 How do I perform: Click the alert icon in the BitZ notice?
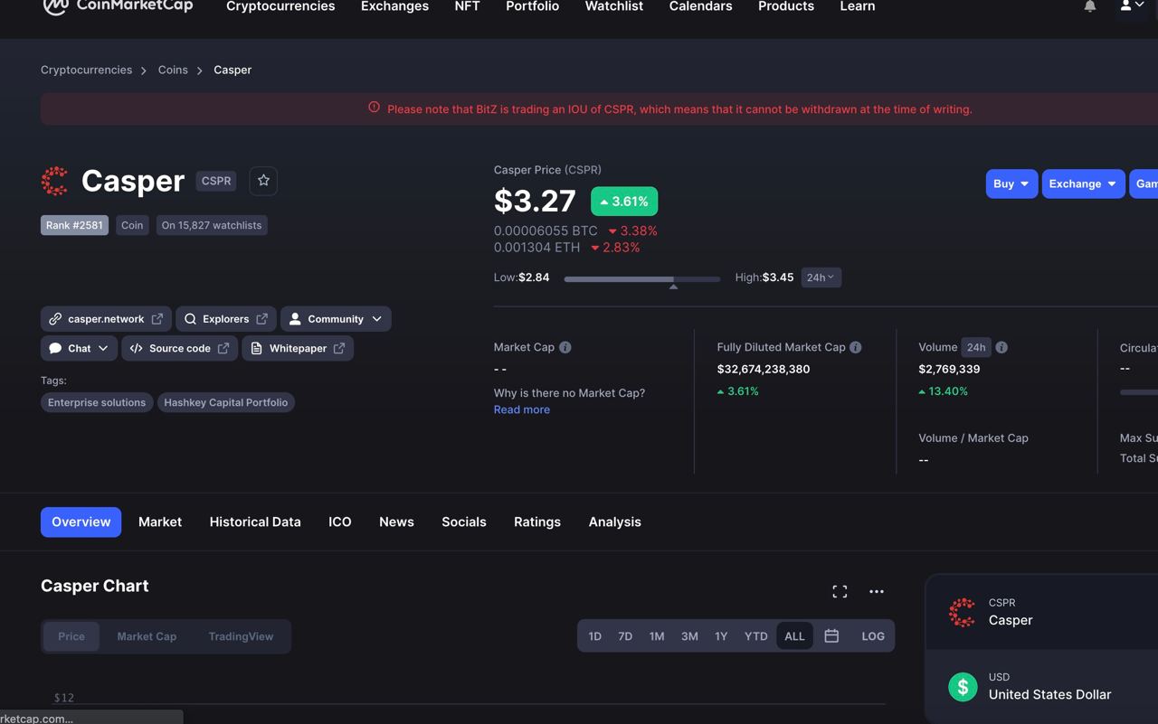point(374,108)
